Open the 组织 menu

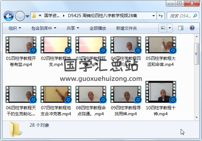pos(15,28)
